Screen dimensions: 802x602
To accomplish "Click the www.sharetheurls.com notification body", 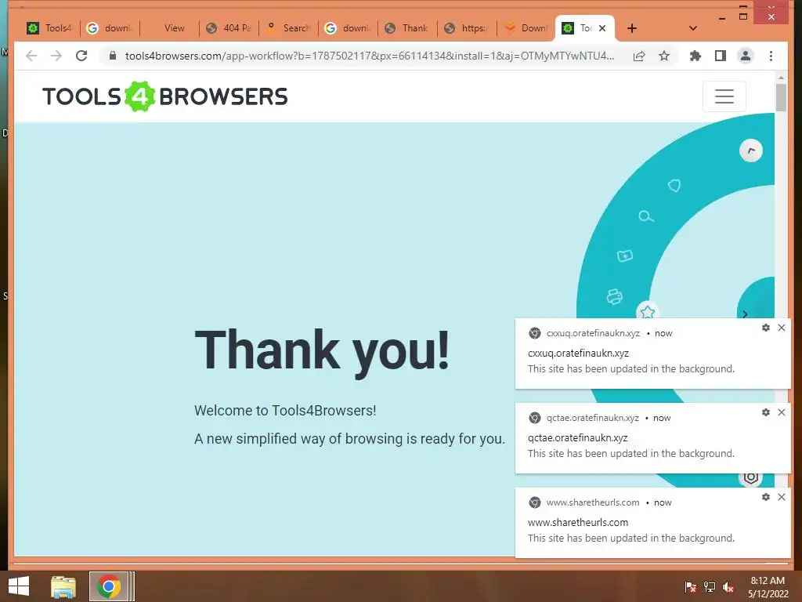I will [652, 523].
